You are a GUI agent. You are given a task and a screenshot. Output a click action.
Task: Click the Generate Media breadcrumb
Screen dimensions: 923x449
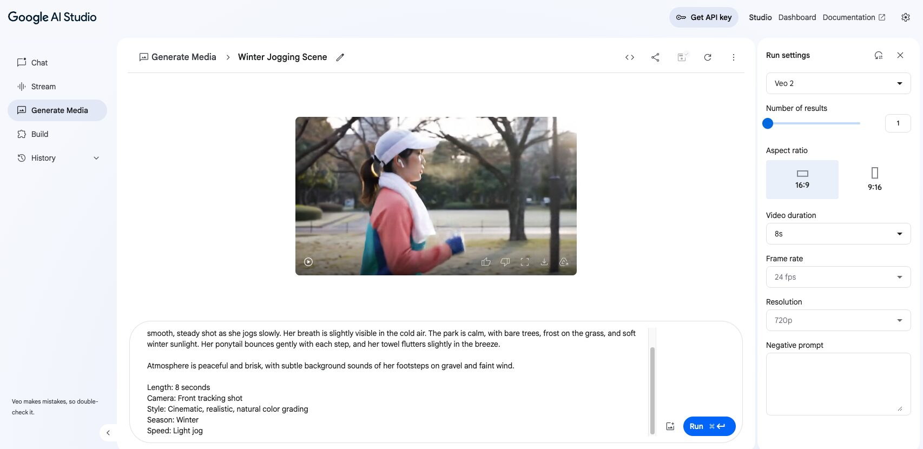(x=177, y=57)
